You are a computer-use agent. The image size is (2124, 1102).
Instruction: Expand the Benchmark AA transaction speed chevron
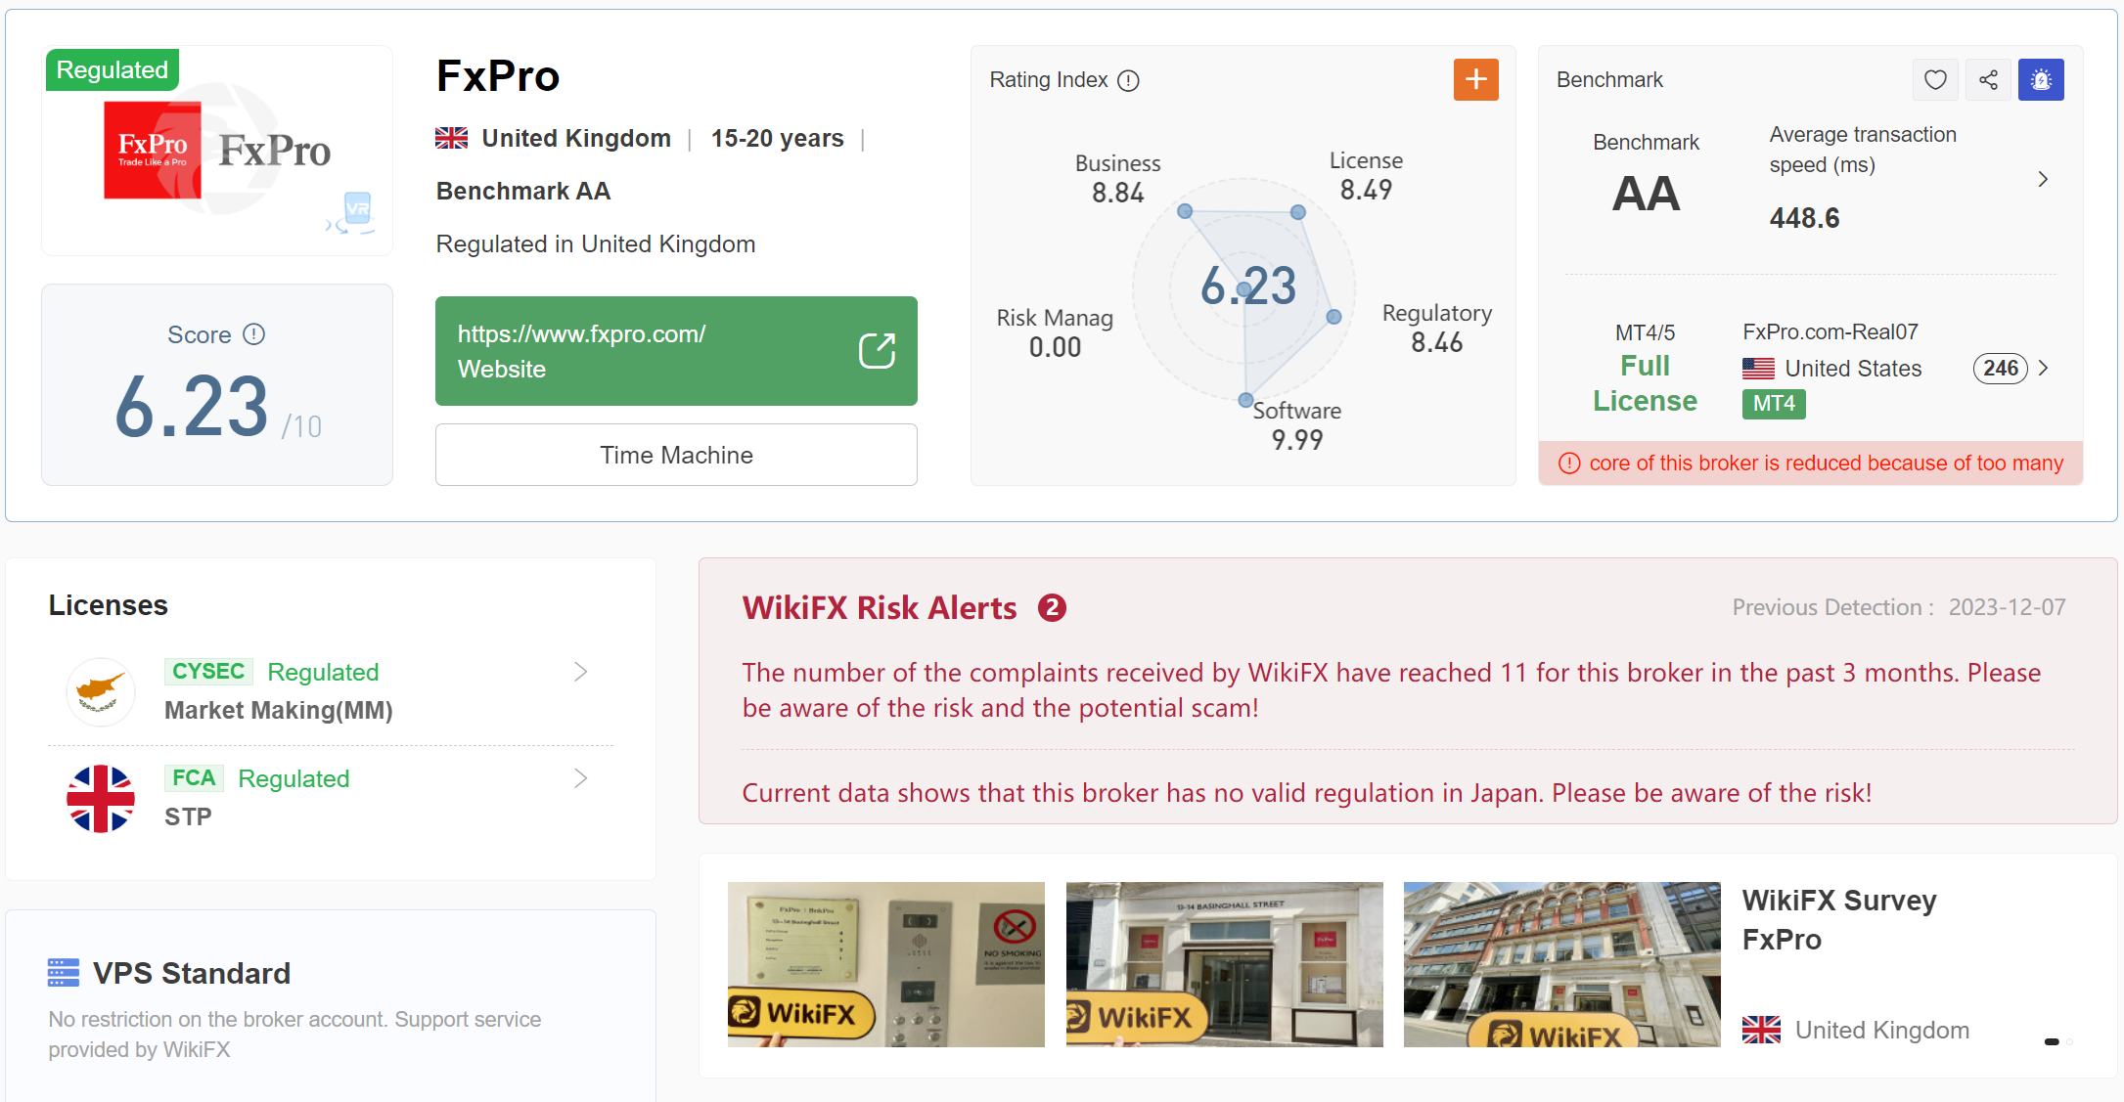click(2043, 179)
